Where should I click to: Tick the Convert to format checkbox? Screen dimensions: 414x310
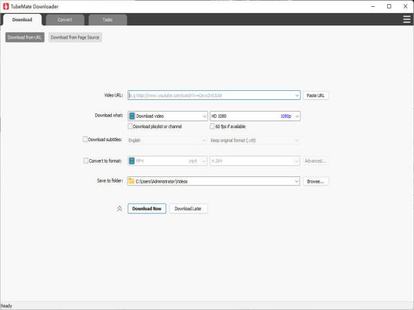(x=86, y=161)
